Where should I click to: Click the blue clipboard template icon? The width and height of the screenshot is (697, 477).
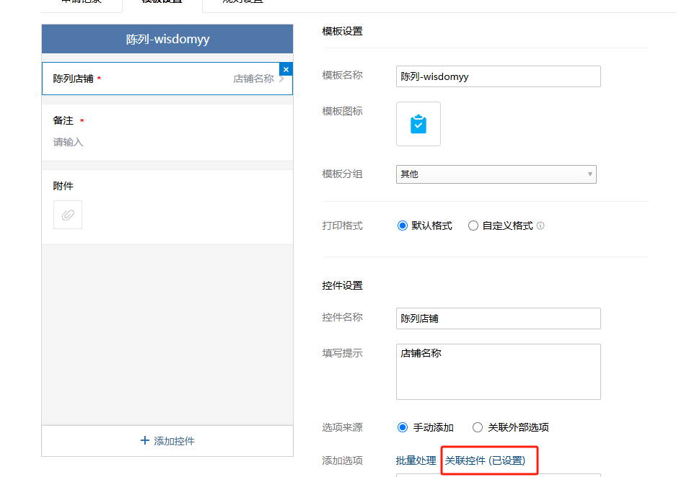(418, 123)
